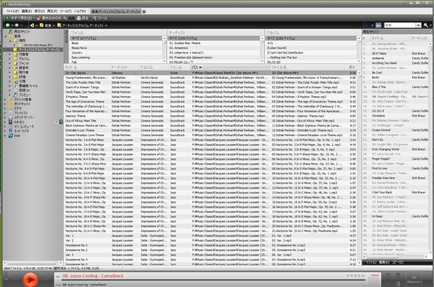The width and height of the screenshot is (434, 287).
Task: Sort by the パス column header
Action: pos(230,67)
